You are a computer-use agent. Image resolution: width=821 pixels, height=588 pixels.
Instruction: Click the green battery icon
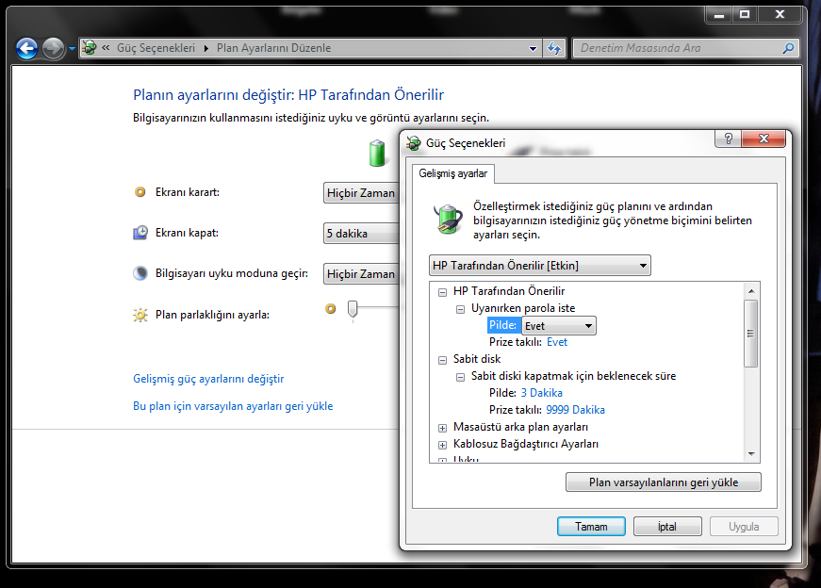(x=377, y=154)
